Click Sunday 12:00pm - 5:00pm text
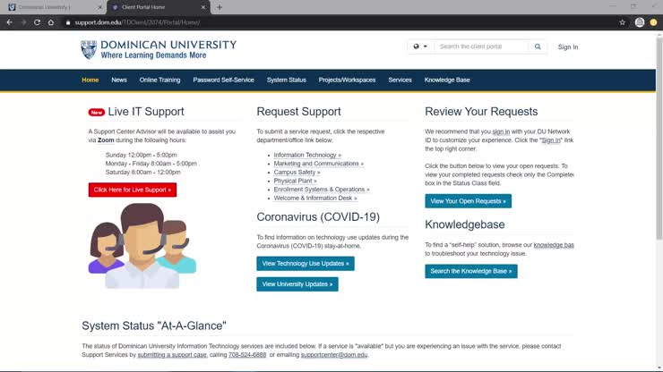The image size is (663, 372). coord(142,155)
